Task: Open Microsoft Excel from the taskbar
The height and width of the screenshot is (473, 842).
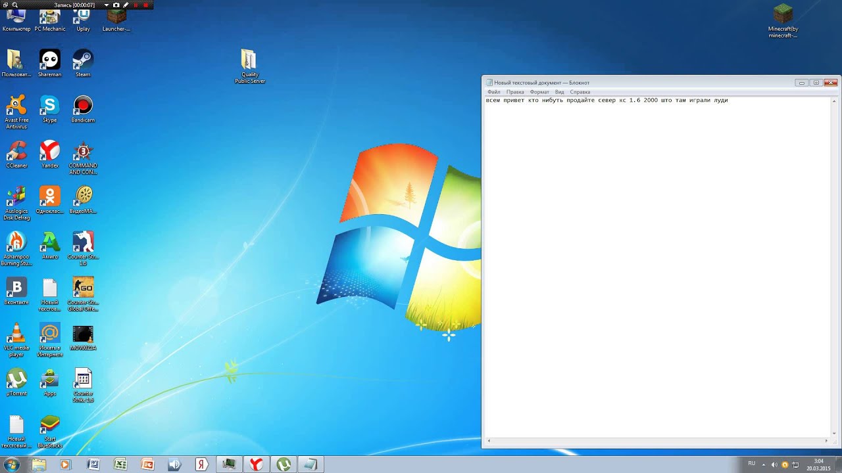Action: click(120, 464)
